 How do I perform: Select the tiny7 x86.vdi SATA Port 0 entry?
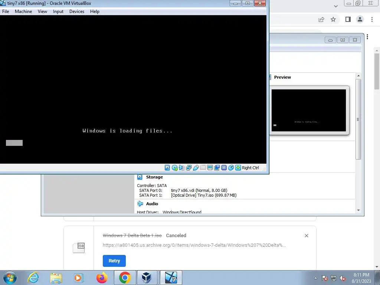(x=199, y=190)
